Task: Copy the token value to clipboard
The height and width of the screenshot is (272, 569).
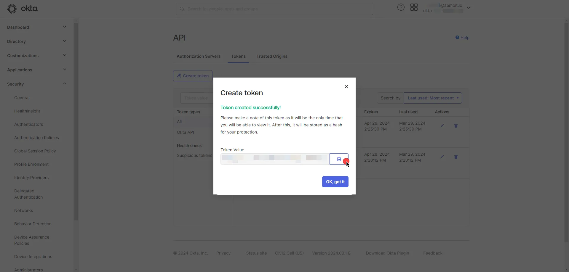Action: pyautogui.click(x=339, y=159)
